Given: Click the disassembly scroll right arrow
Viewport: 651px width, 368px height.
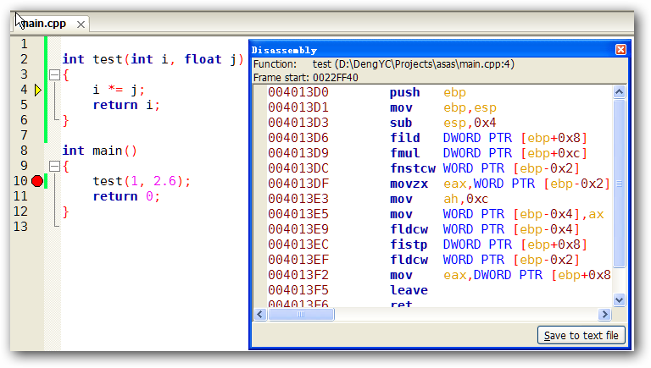Looking at the screenshot, I should pos(604,314).
